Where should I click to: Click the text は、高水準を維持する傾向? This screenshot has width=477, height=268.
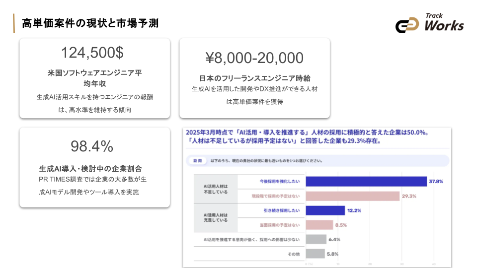94,110
